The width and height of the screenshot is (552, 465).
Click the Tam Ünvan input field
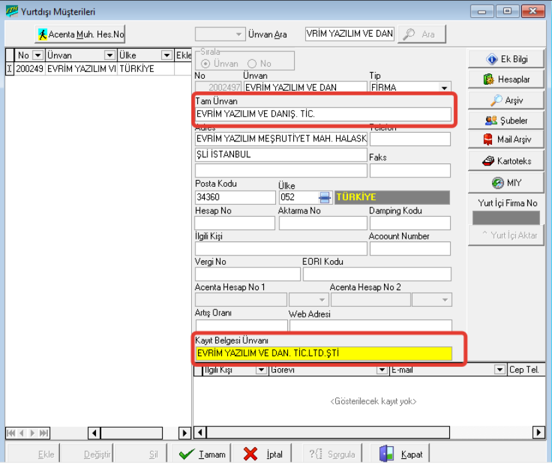323,114
